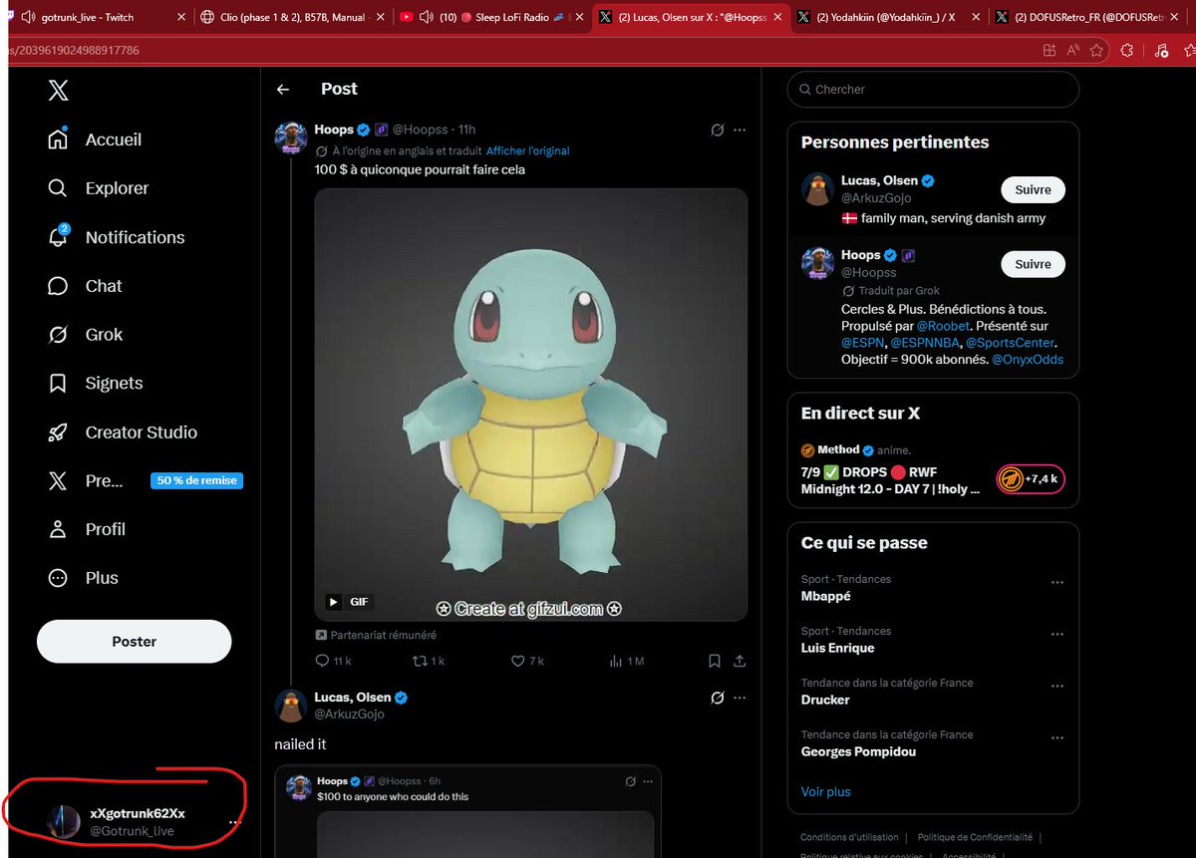Switch to the Yodahkiin X tab
Viewport: 1196px width, 858px height.
click(887, 17)
